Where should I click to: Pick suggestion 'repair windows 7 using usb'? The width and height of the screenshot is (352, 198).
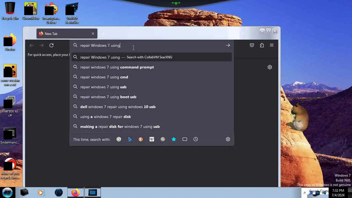point(152,87)
